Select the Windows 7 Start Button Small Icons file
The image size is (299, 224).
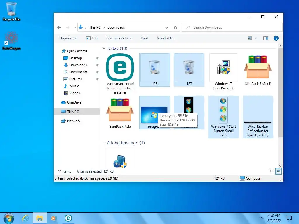pos(223,117)
